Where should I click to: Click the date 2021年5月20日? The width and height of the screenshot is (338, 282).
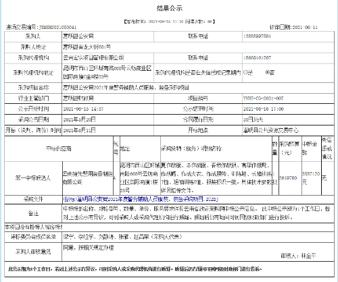(x=79, y=119)
